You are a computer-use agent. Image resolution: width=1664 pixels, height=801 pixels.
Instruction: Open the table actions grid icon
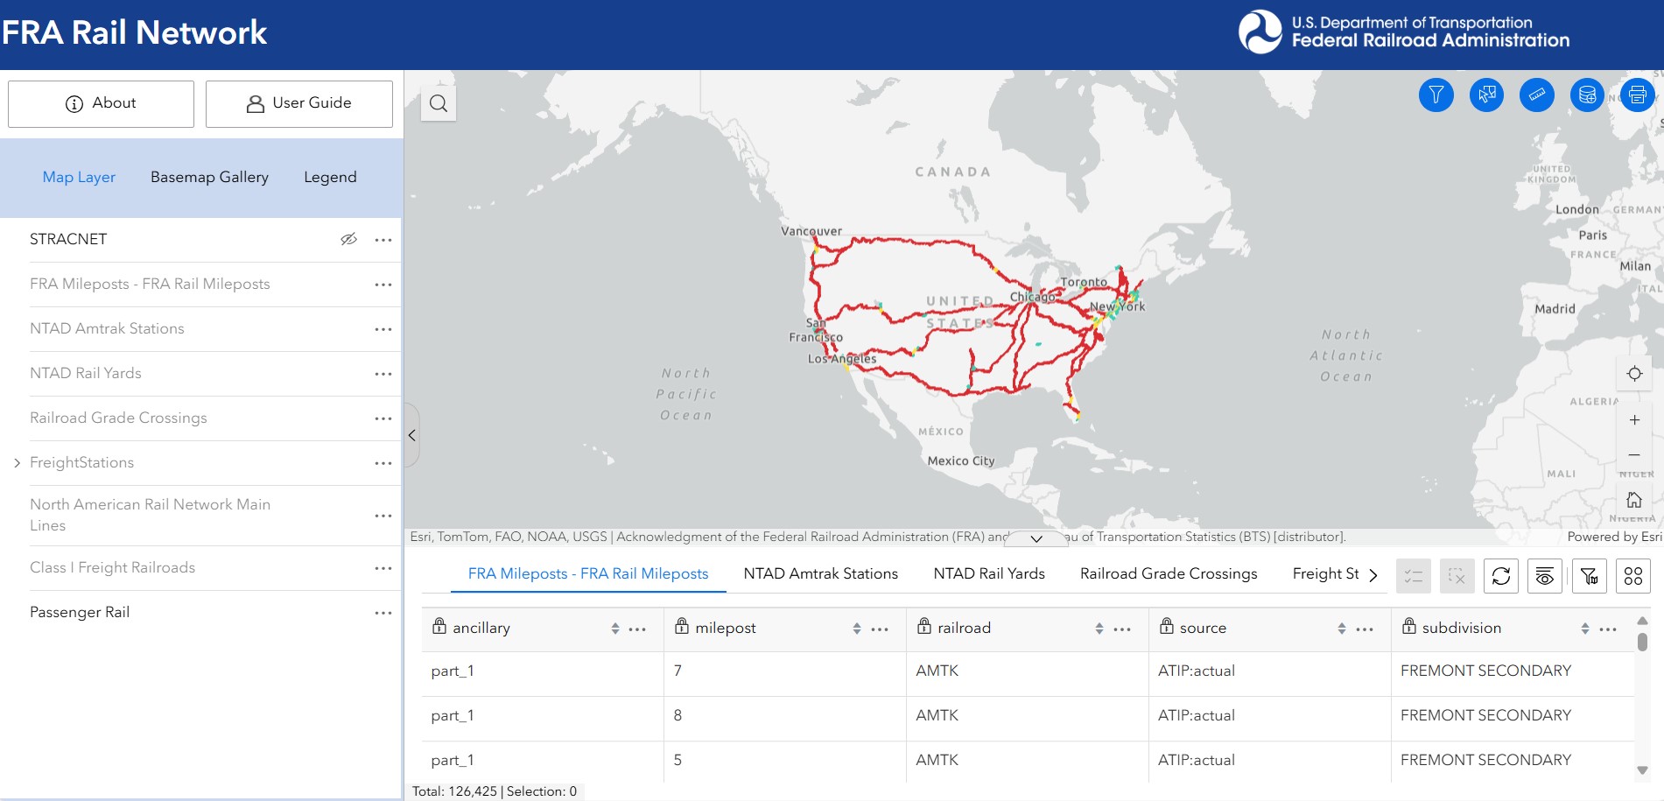tap(1632, 576)
